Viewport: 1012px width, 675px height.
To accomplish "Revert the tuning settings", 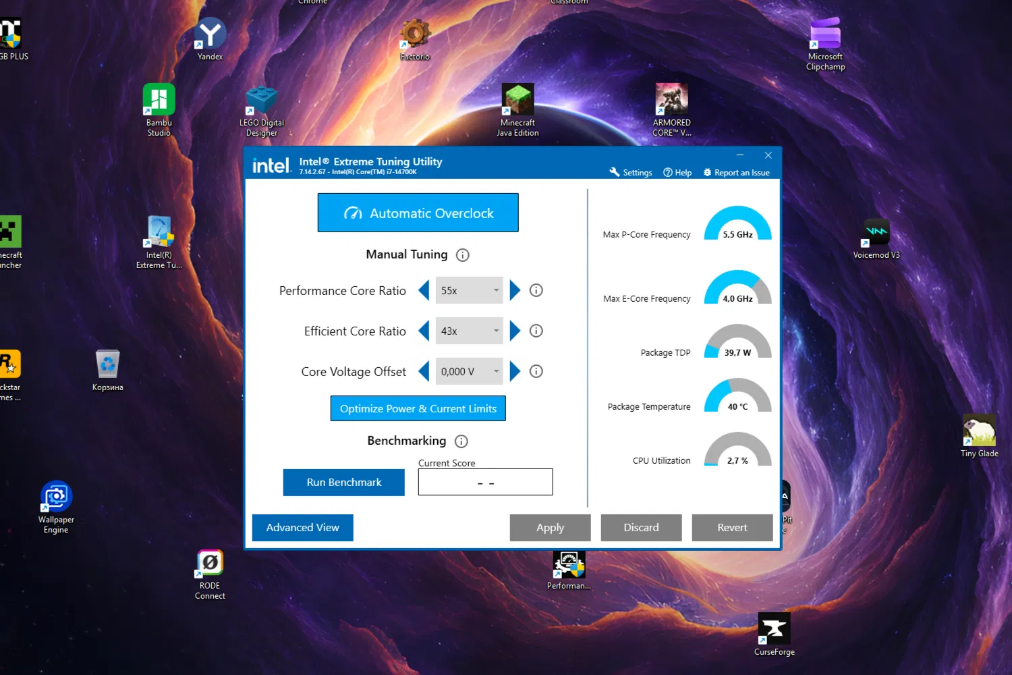I will pyautogui.click(x=733, y=528).
